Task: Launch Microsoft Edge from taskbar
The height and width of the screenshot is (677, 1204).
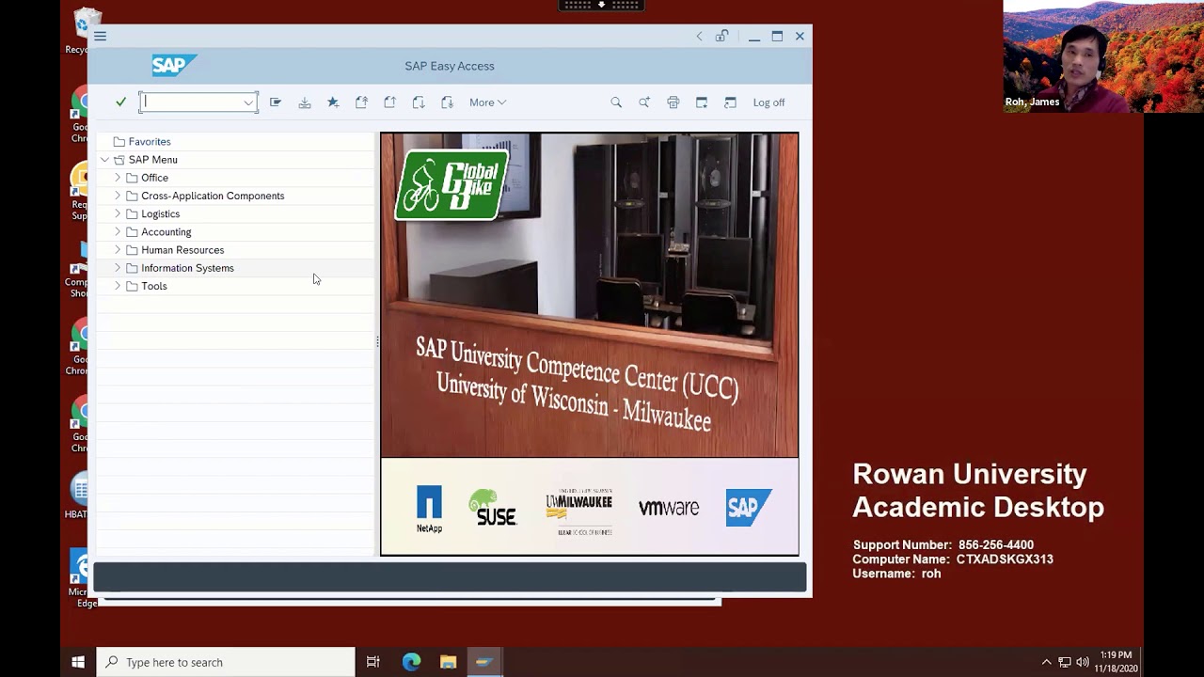Action: tap(411, 662)
